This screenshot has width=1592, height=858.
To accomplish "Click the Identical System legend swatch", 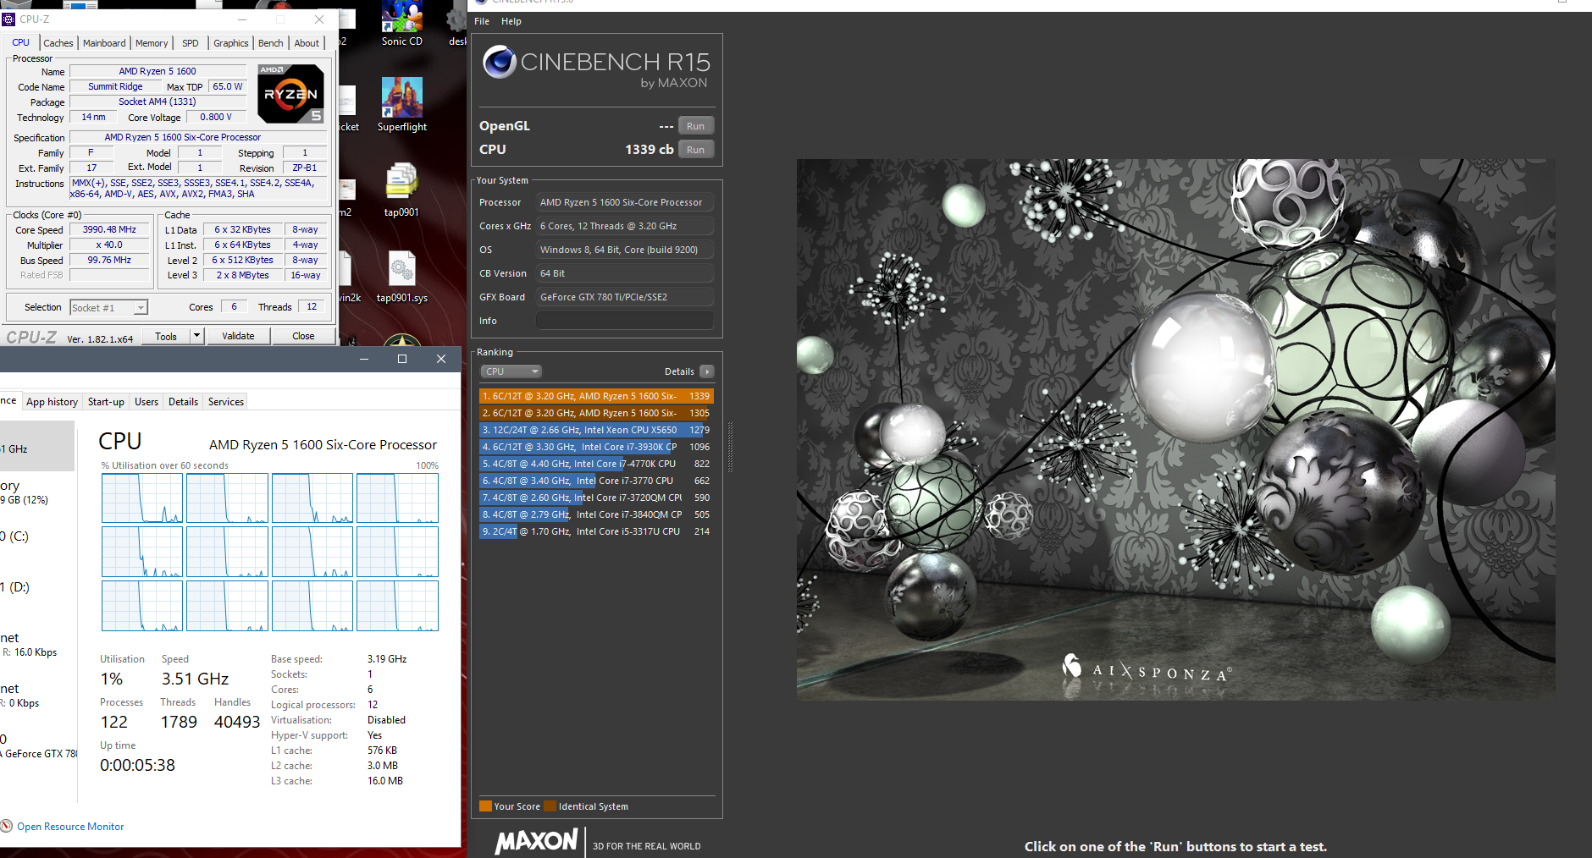I will coord(550,806).
